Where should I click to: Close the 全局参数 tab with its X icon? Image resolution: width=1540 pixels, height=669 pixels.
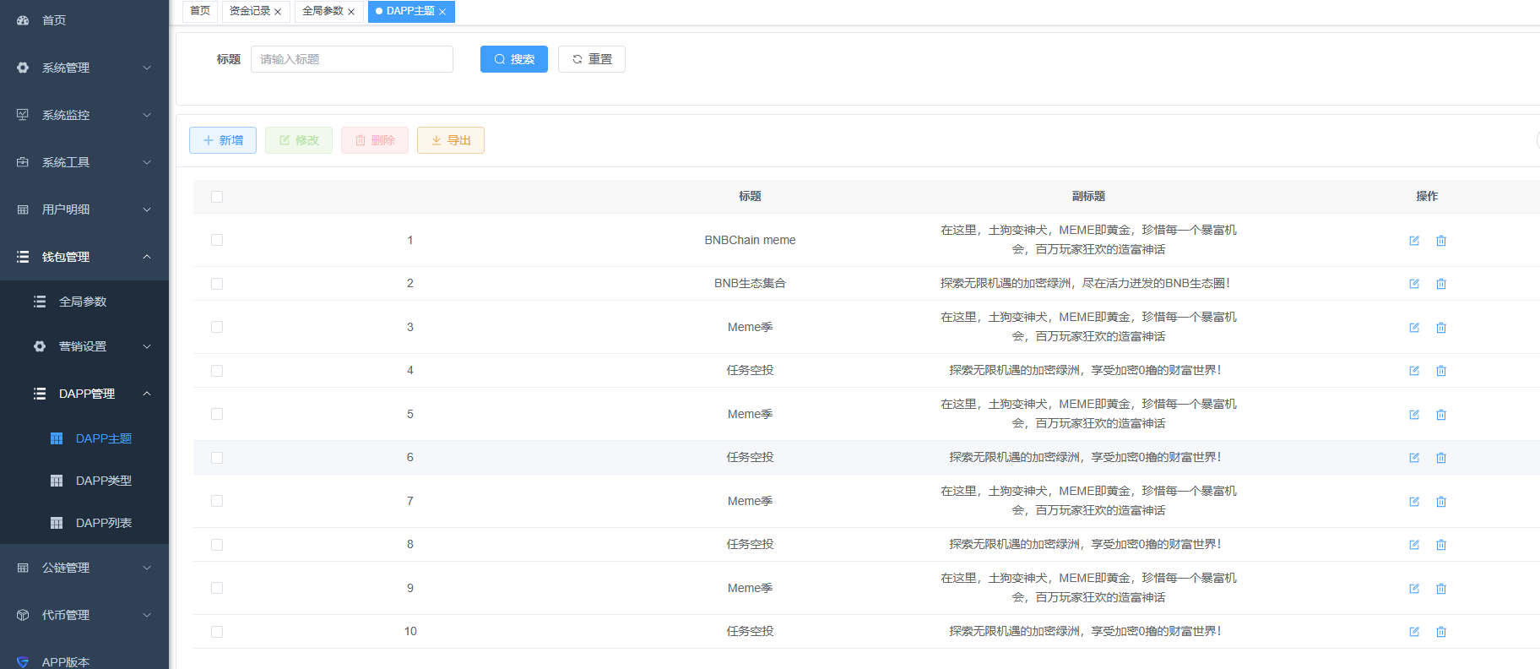click(x=351, y=12)
